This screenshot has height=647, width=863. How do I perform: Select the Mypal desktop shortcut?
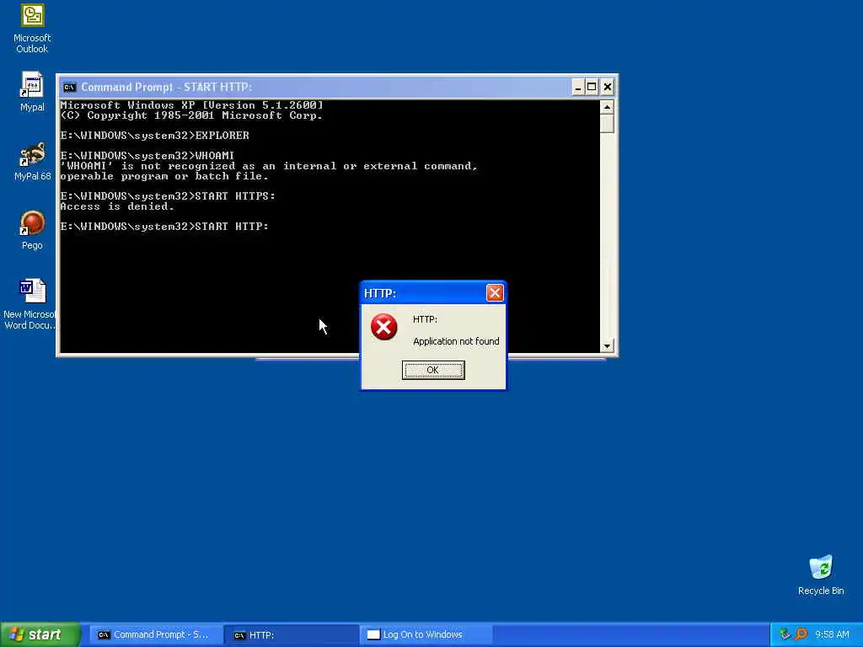pos(32,91)
